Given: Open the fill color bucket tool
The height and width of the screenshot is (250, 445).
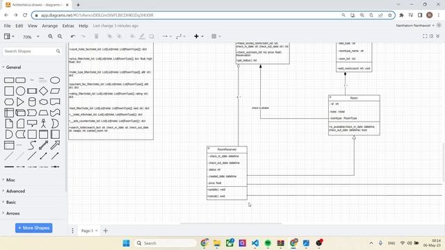Looking at the screenshot, I should [132, 36].
